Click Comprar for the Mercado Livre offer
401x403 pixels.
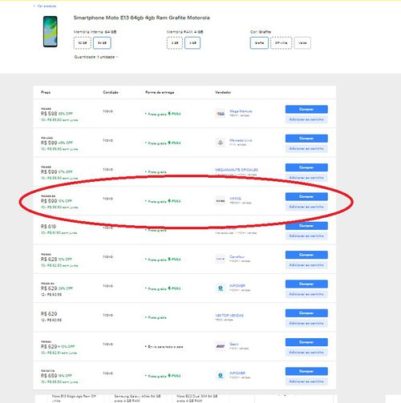tap(306, 139)
